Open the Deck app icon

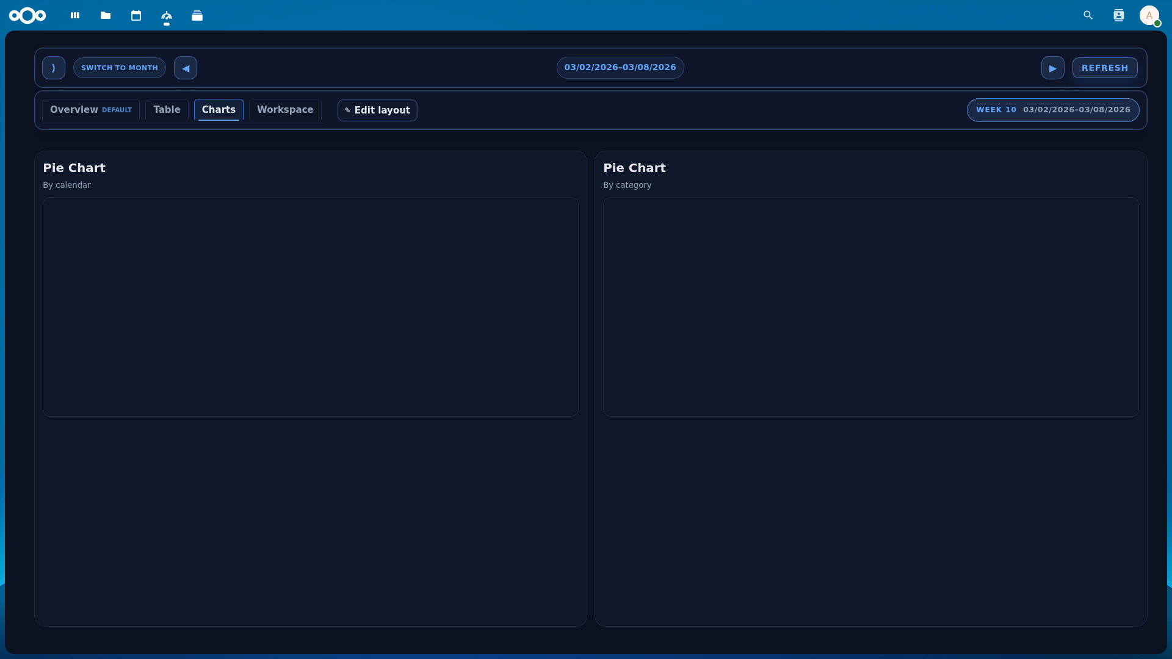click(197, 15)
